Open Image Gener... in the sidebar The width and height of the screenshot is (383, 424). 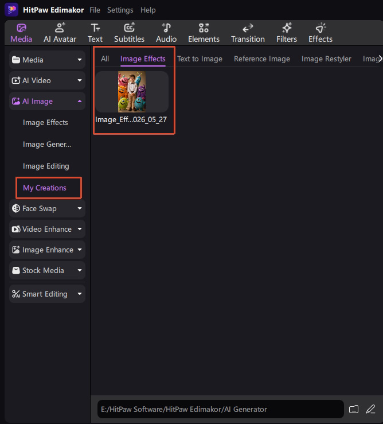pos(47,145)
